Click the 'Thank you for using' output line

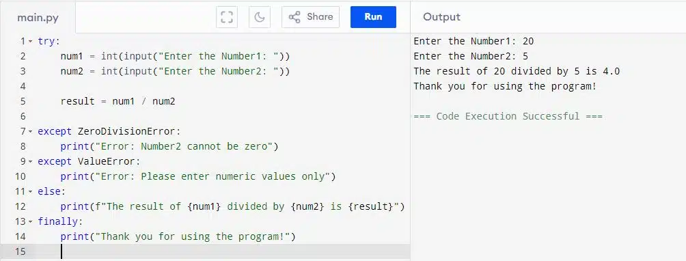[505, 86]
